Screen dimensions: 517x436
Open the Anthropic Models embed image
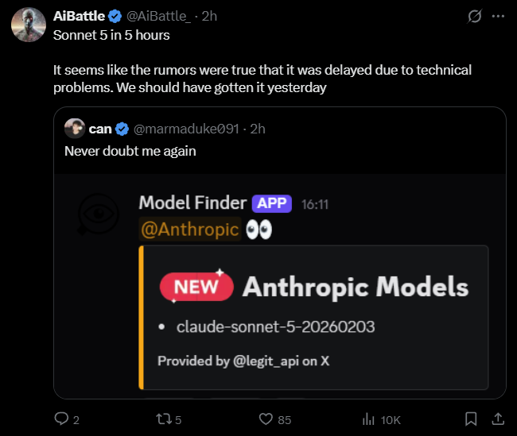point(313,317)
